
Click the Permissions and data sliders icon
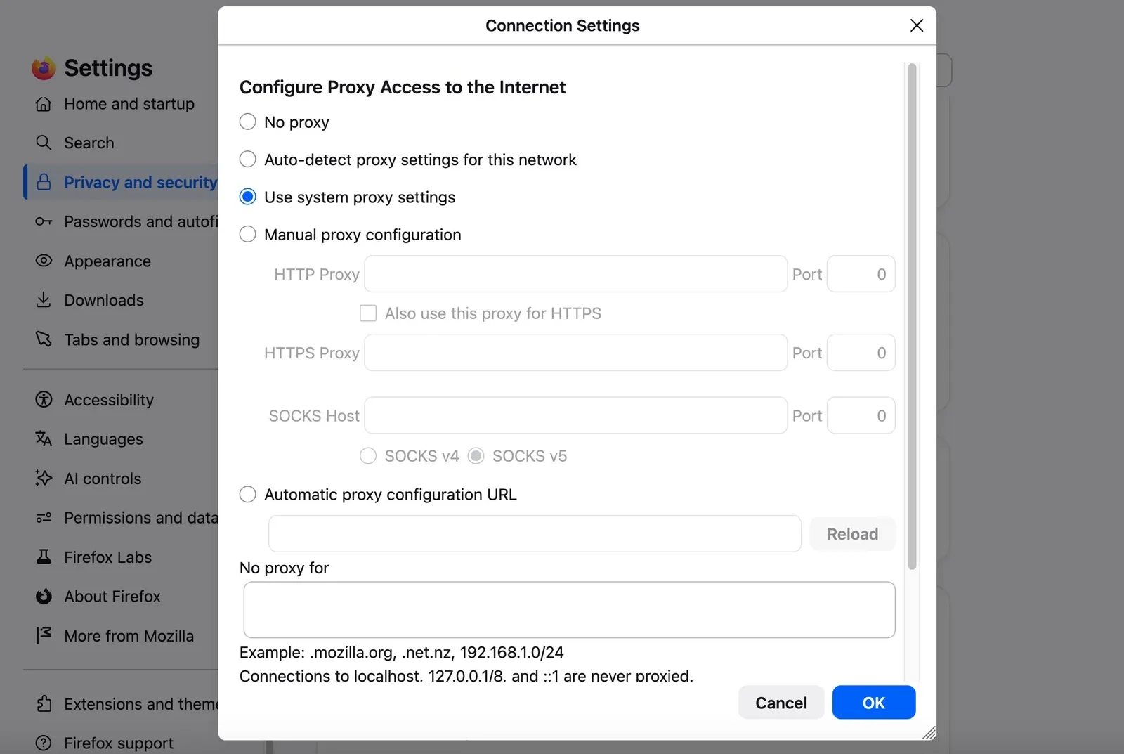(44, 518)
